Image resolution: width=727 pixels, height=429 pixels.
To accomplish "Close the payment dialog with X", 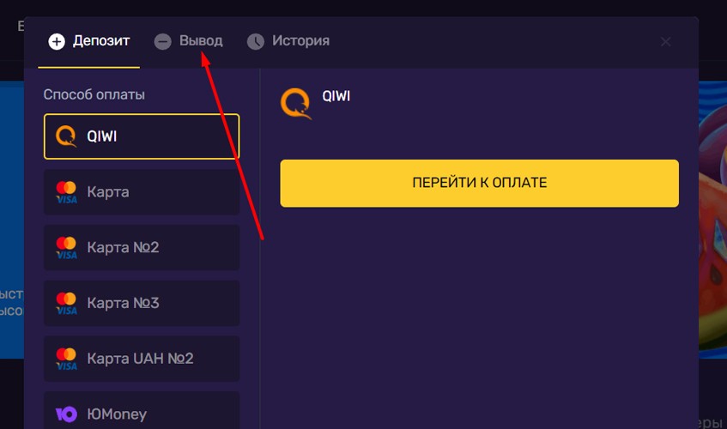I will click(x=666, y=41).
